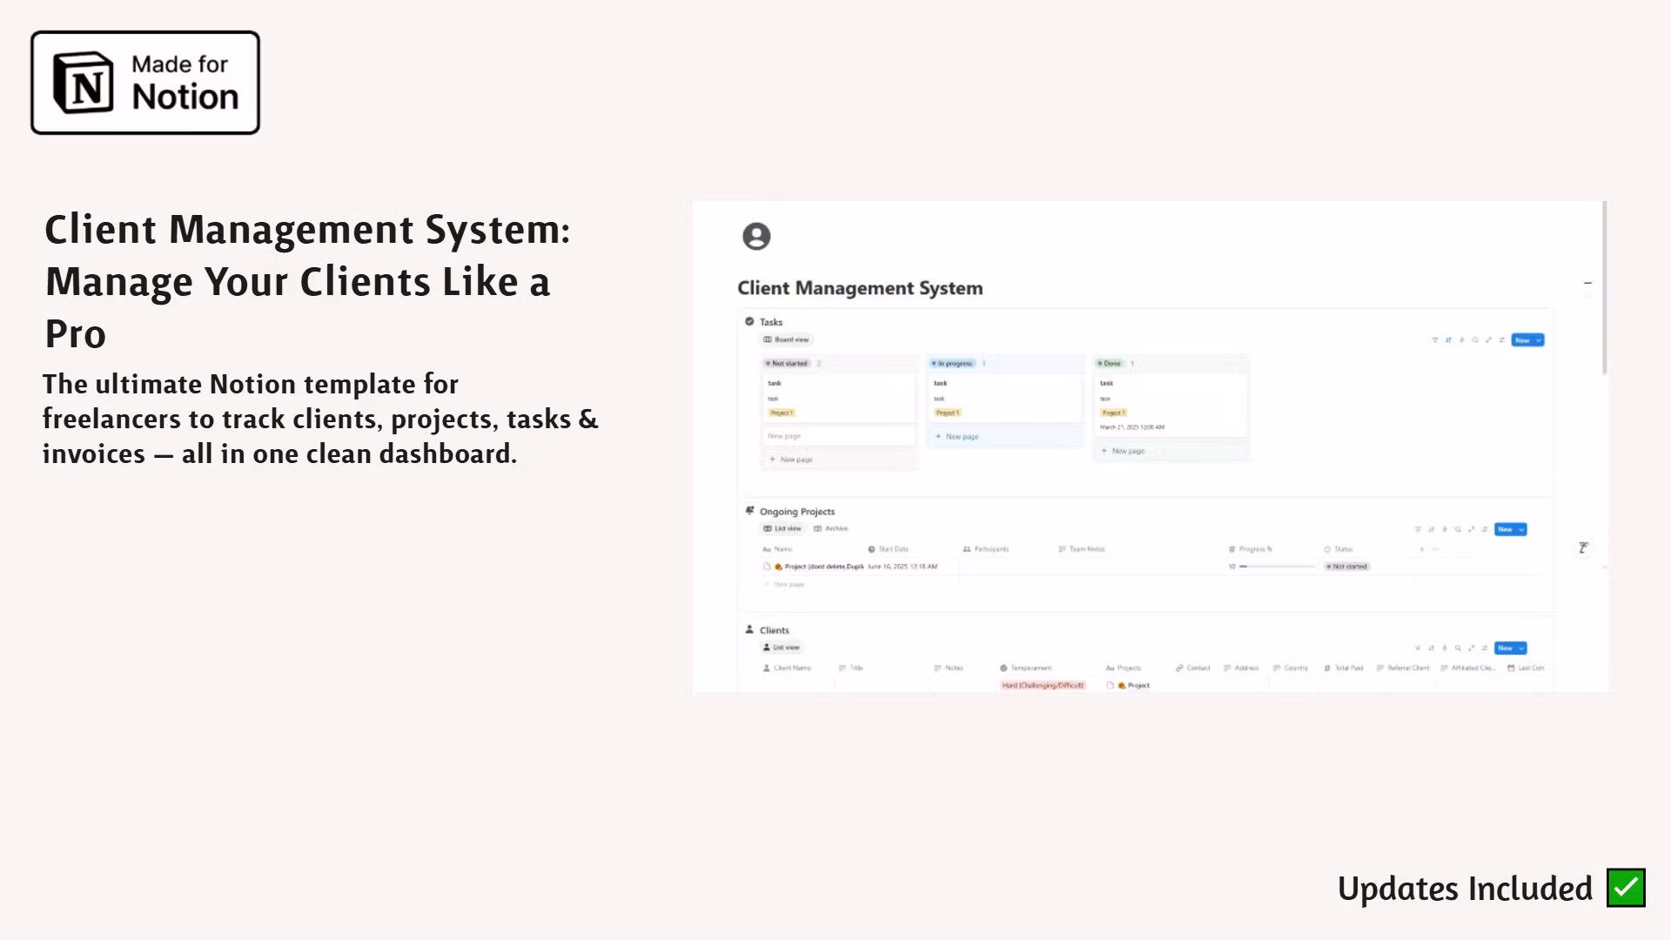Click the Made for Notion logo badge
The image size is (1671, 940).
(x=145, y=83)
